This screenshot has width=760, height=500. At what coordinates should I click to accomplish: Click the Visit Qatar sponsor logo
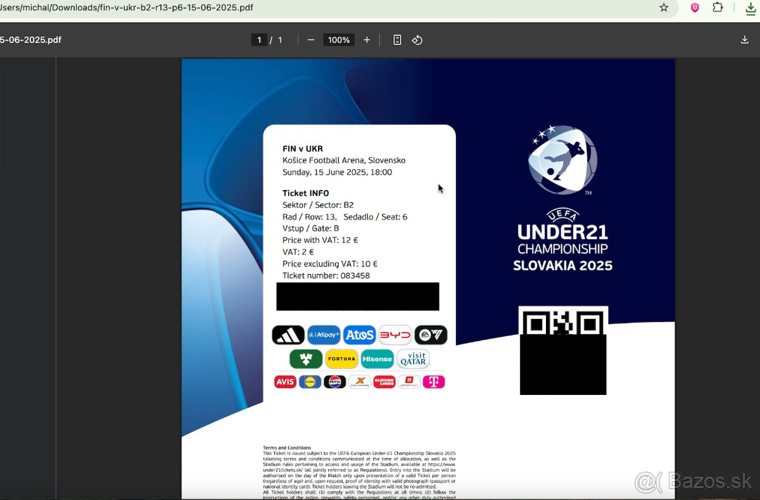tap(413, 359)
